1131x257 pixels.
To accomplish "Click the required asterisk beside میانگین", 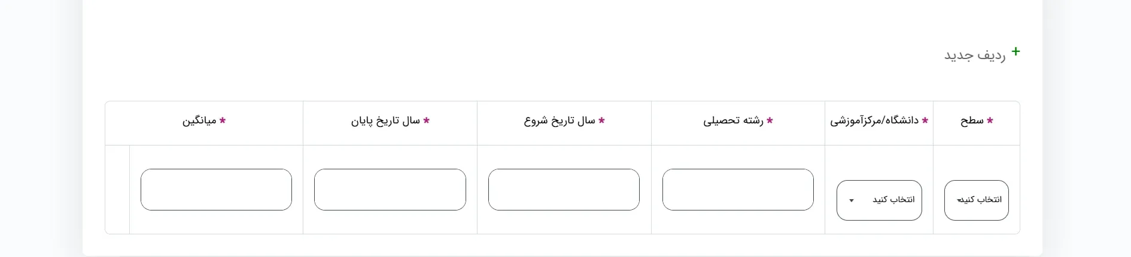I will 223,120.
